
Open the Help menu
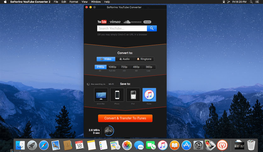(107, 2)
